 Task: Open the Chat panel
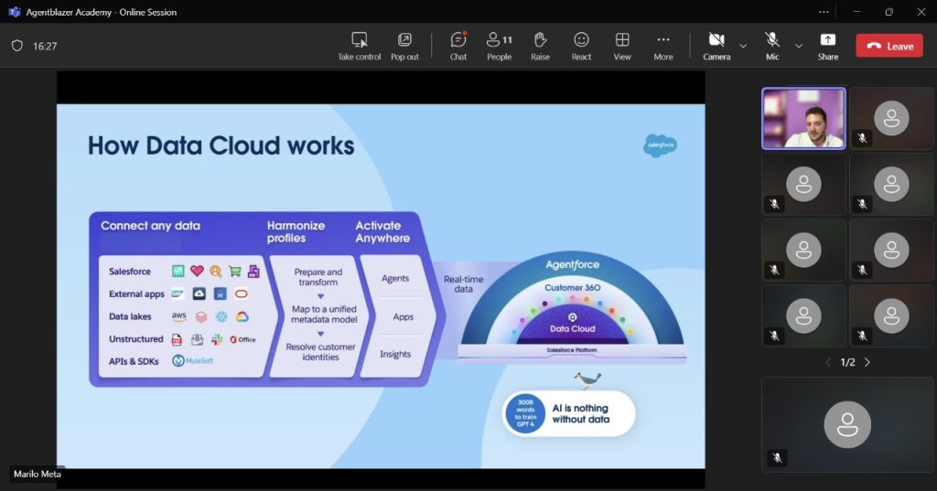point(458,46)
